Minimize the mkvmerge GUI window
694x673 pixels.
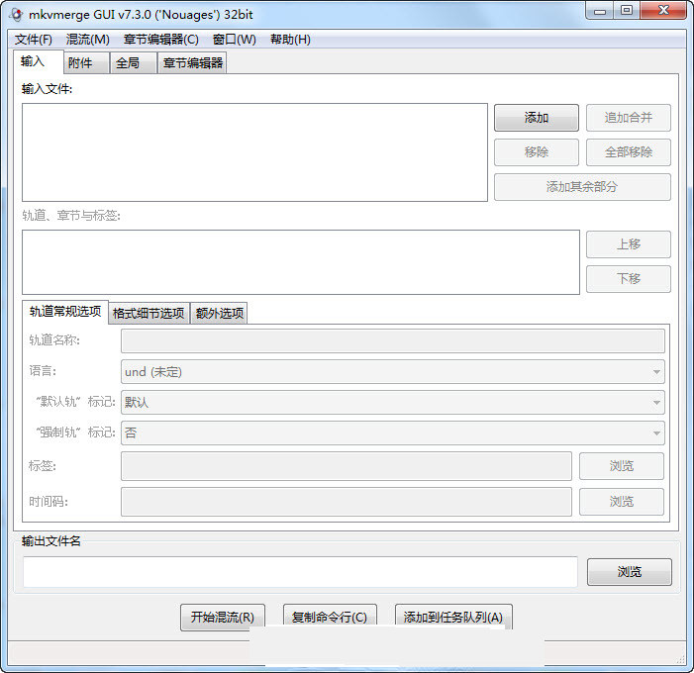(x=600, y=11)
